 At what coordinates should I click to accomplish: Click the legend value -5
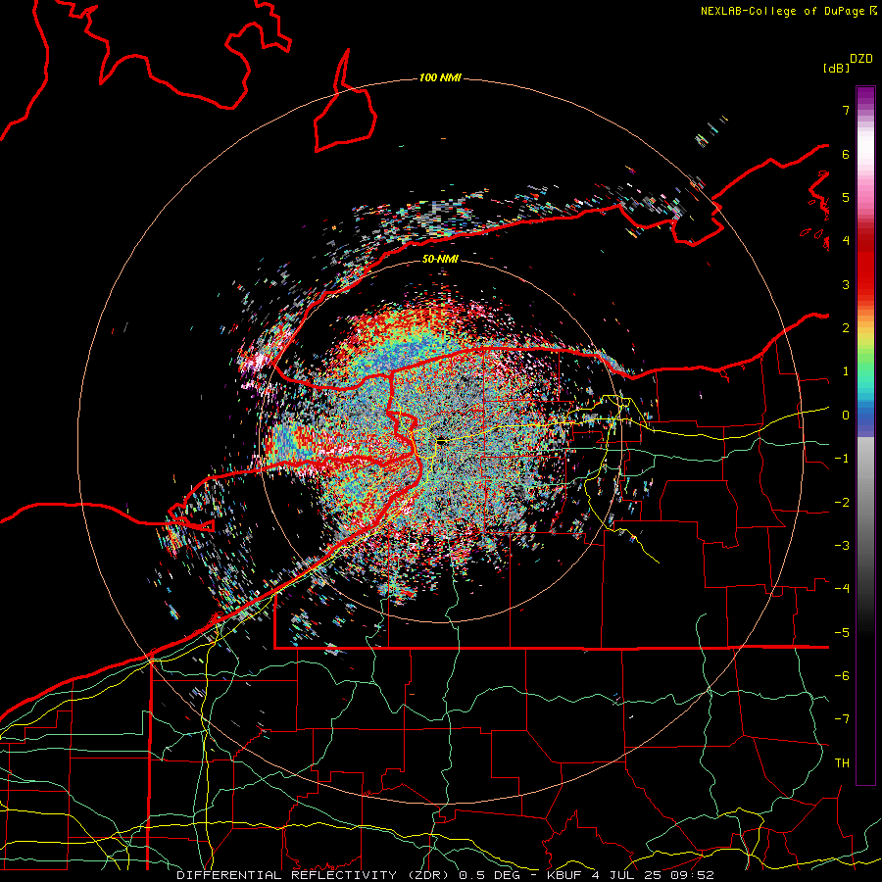(842, 633)
